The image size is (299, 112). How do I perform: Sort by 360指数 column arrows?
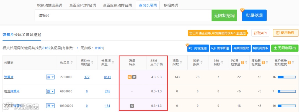pos(222,63)
